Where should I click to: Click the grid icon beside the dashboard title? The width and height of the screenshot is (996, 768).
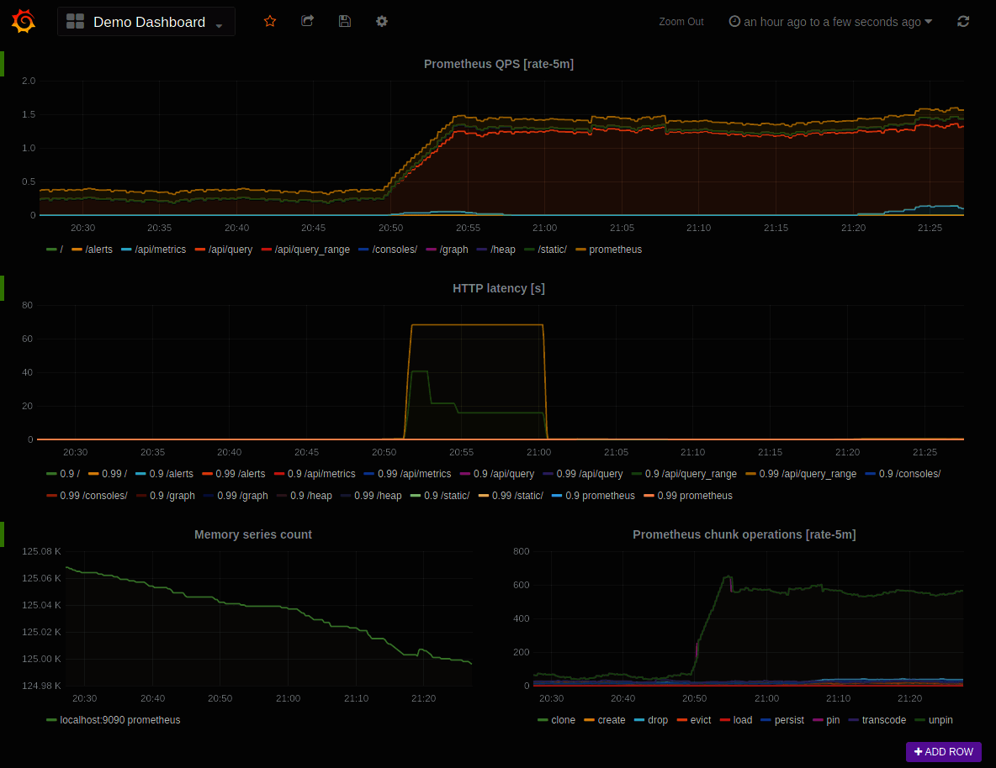[x=75, y=21]
